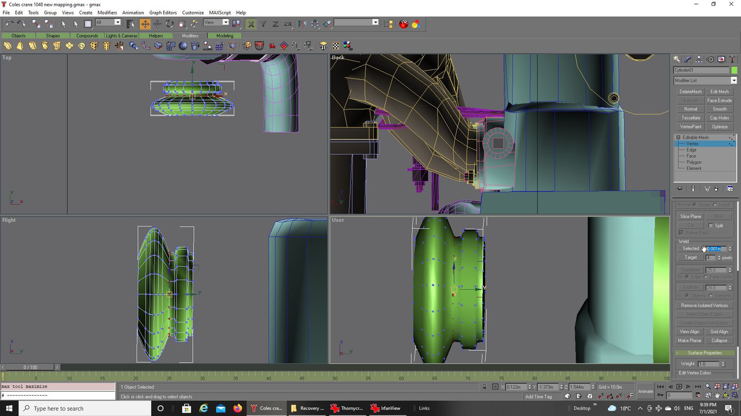Collapse the Editable Mesh stack entry
Image resolution: width=741 pixels, height=416 pixels.
[x=678, y=138]
